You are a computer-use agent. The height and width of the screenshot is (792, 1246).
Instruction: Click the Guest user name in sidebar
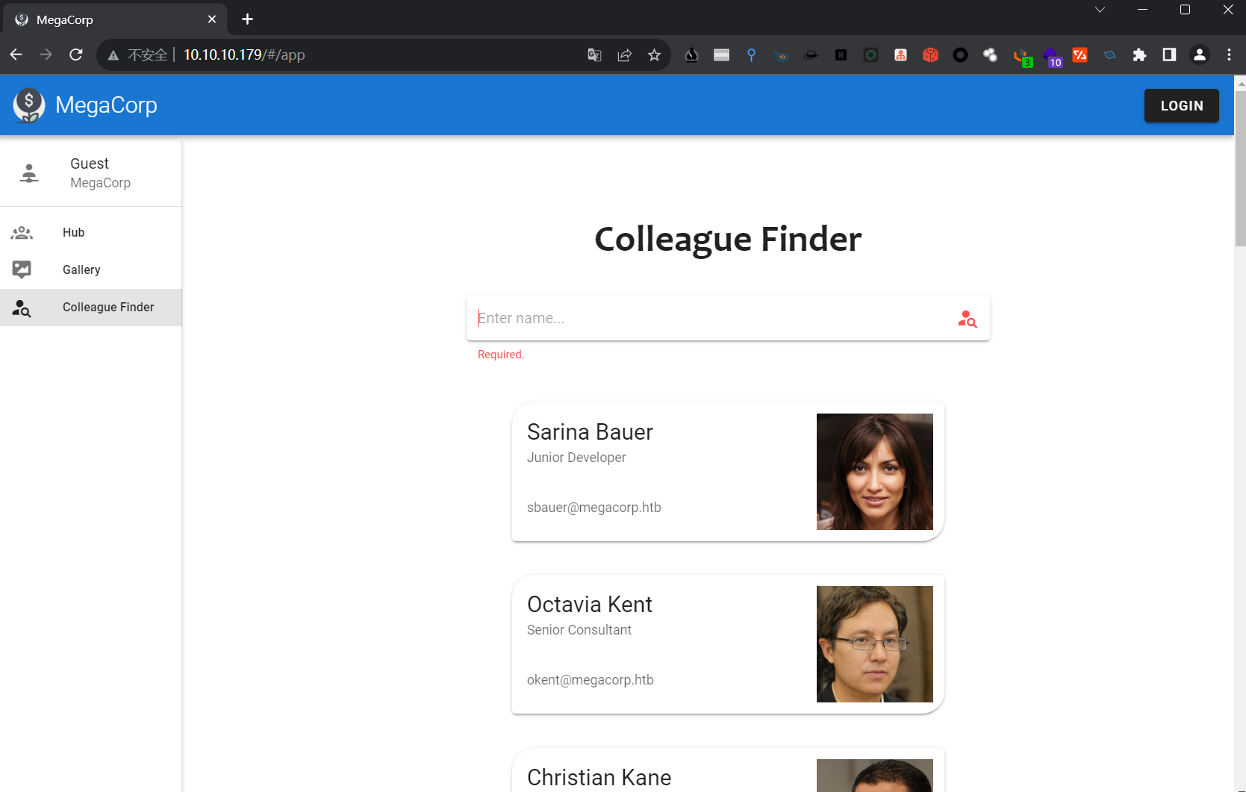click(90, 163)
